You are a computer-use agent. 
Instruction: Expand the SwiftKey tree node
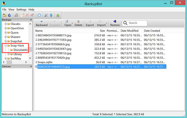6,58
